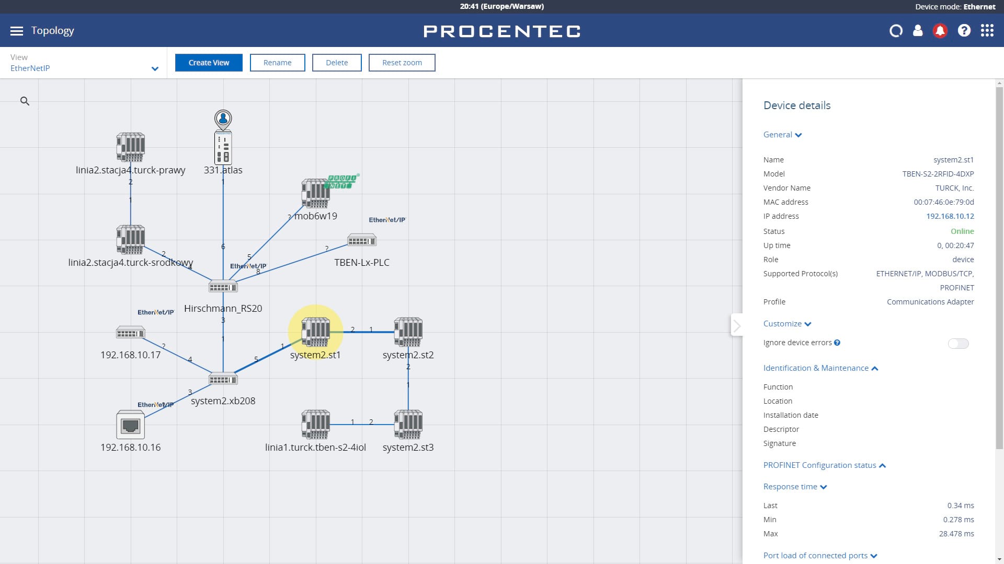Expand Identification & Maintenance section

pyautogui.click(x=820, y=368)
